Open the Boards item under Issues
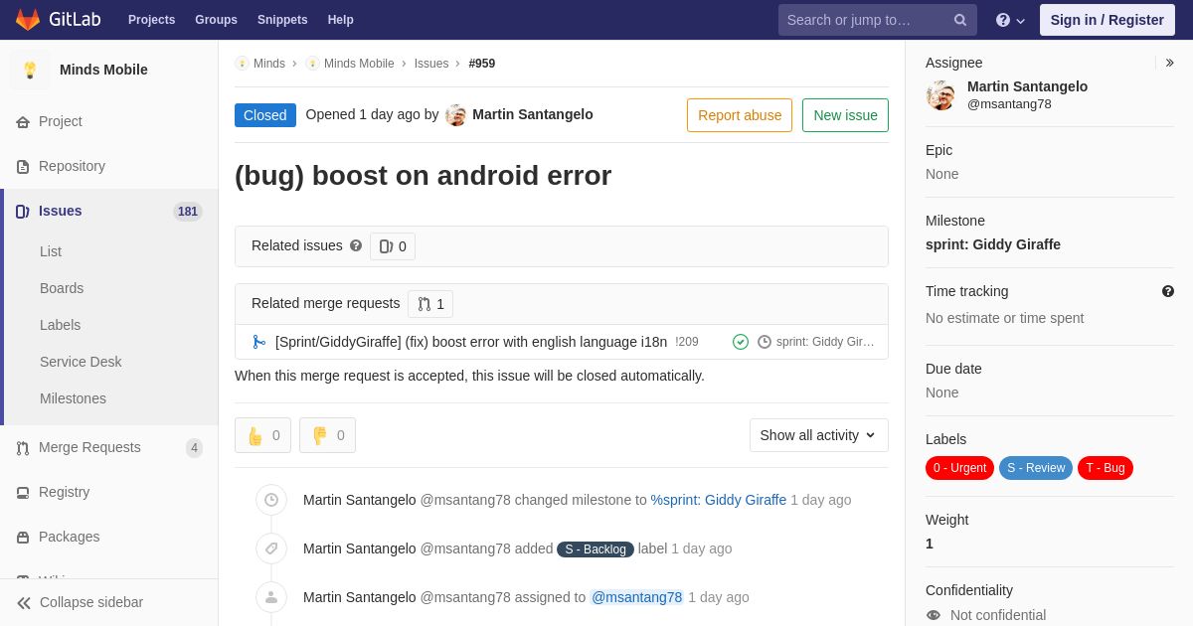The height and width of the screenshot is (626, 1193). 62,288
